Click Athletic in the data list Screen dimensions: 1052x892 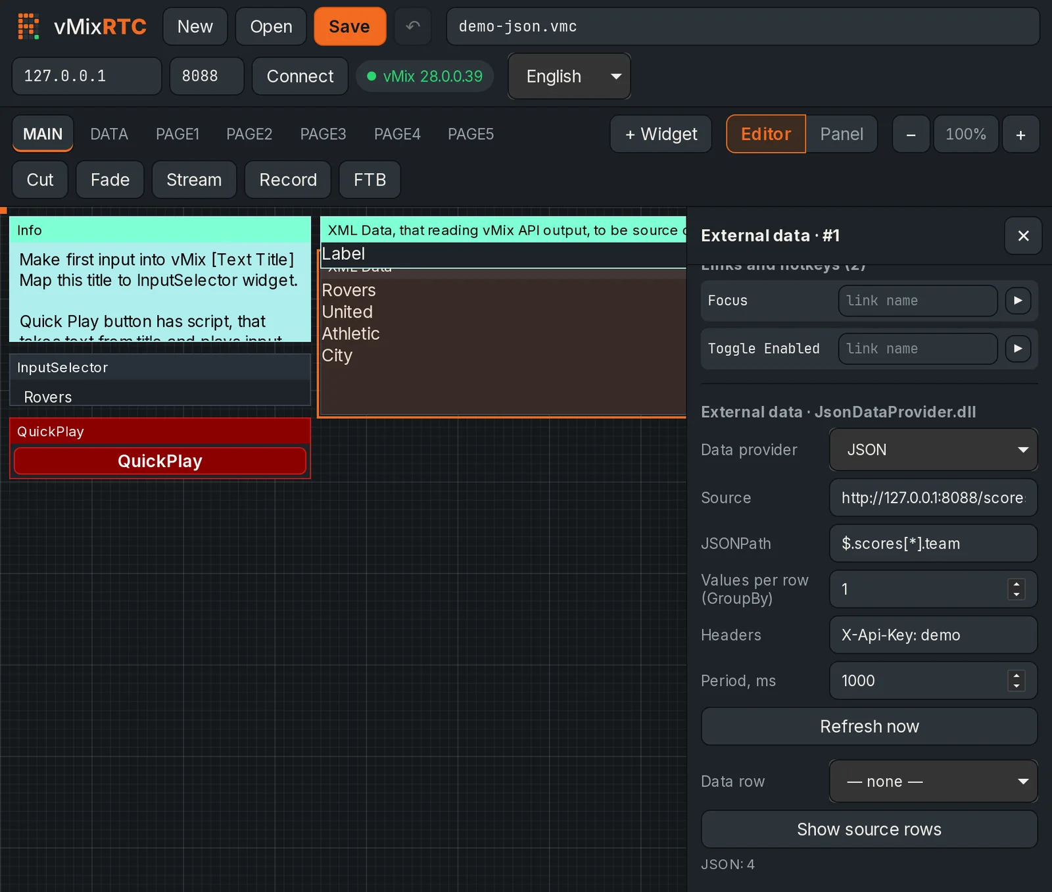[x=350, y=334]
